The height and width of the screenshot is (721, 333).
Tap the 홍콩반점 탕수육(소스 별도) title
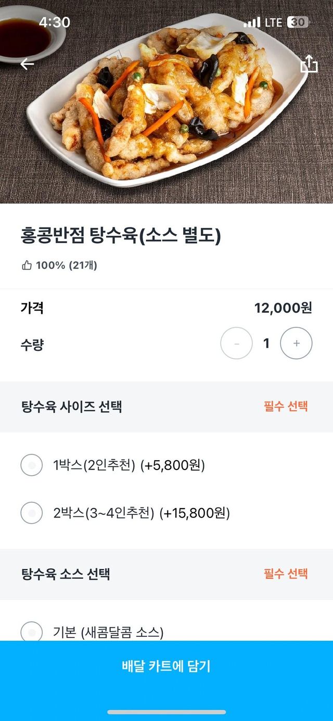tap(121, 236)
